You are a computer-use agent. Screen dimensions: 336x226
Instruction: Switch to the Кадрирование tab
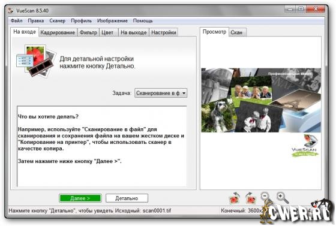[58, 32]
